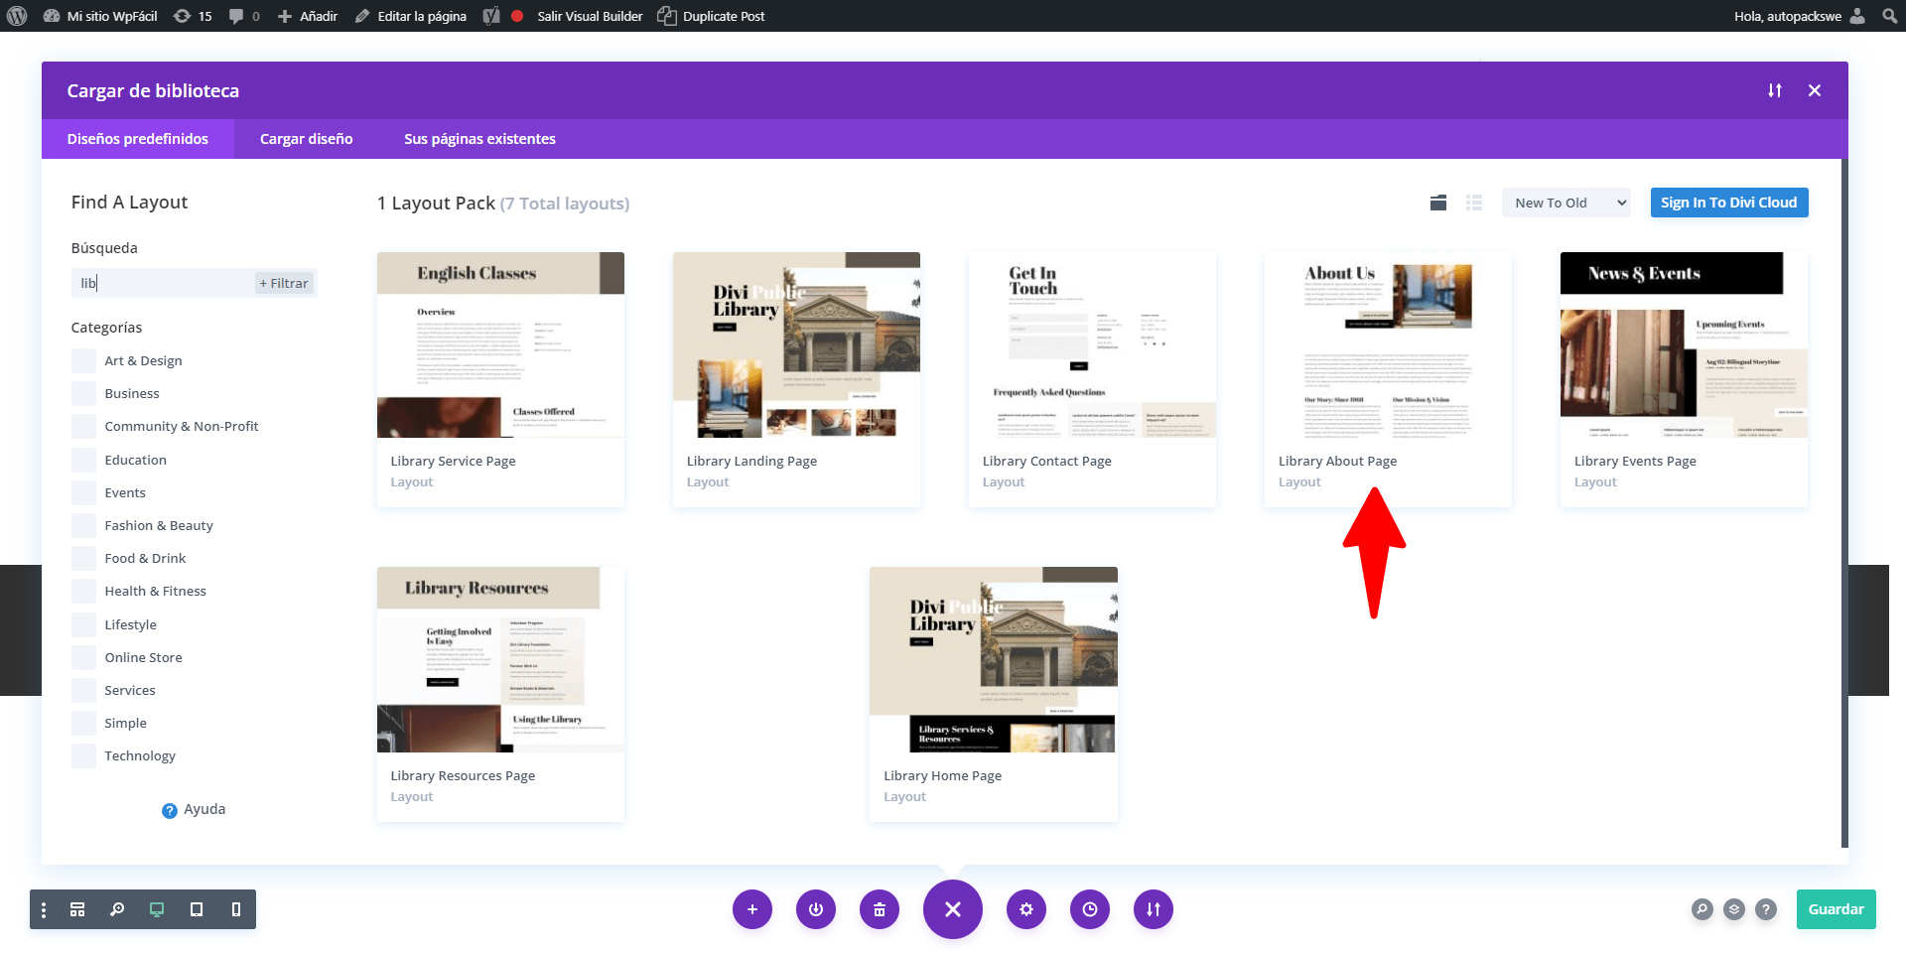
Task: Open builder options three-dot menu
Action: 44,909
